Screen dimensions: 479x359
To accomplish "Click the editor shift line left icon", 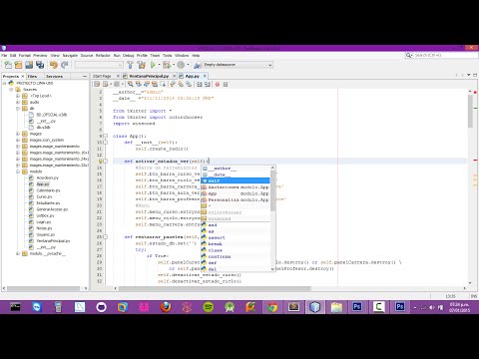I will coord(199,85).
